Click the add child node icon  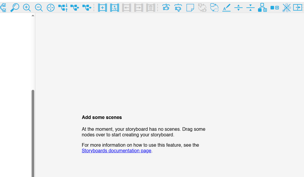click(262, 8)
